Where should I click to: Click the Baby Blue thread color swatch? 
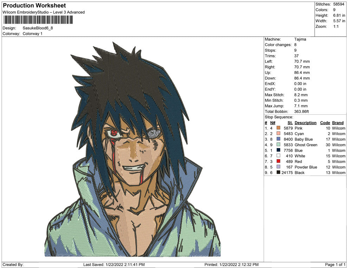coord(278,139)
